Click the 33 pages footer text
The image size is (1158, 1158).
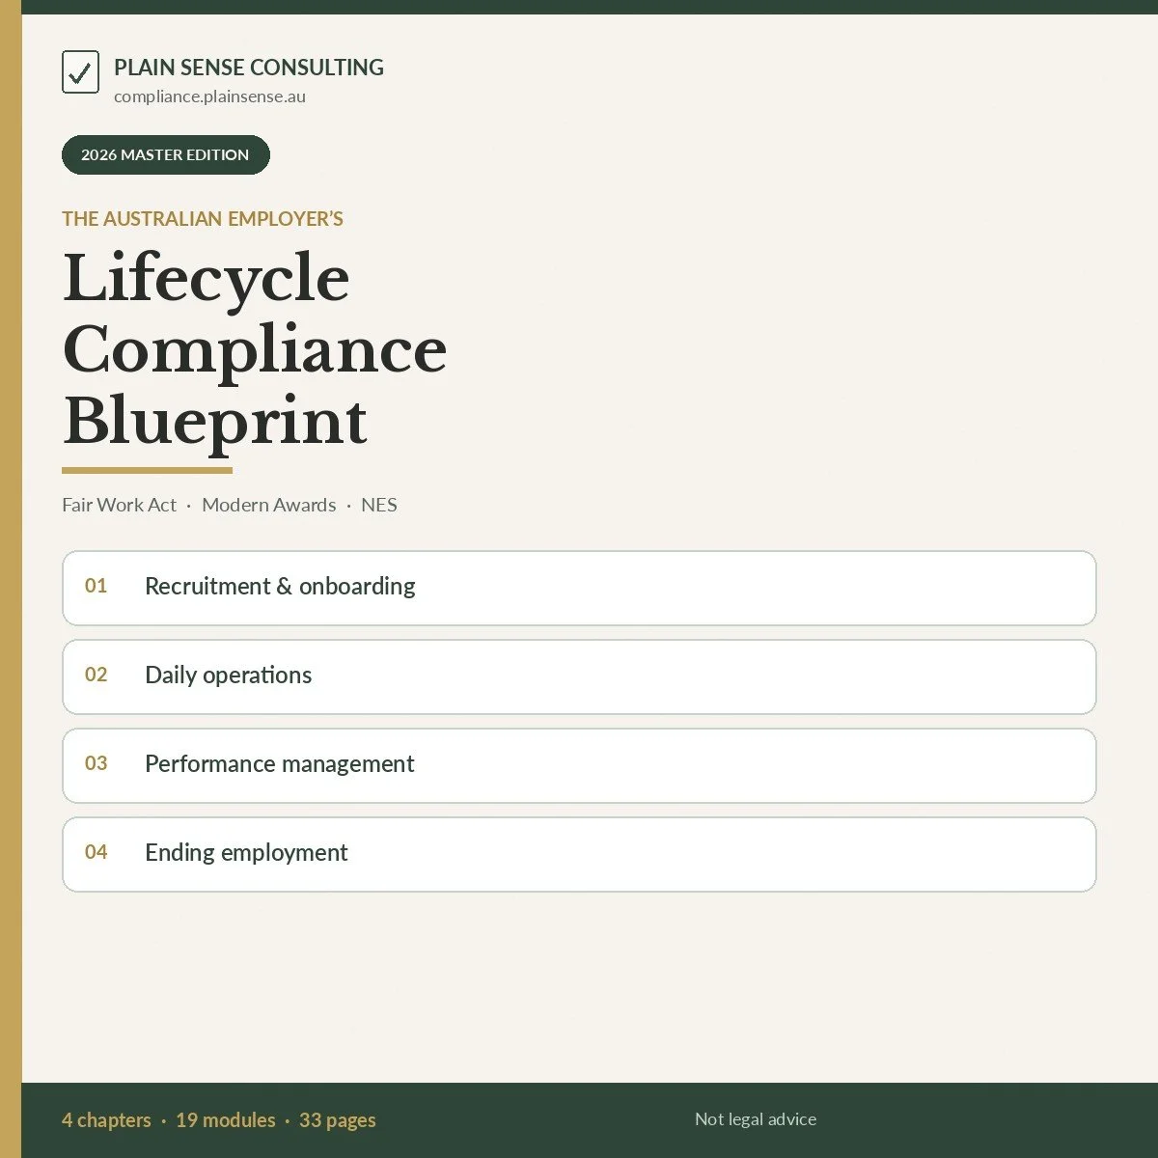[338, 1120]
